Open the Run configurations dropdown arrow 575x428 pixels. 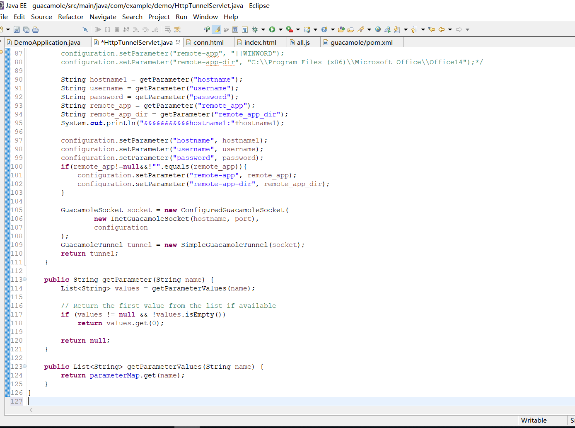(x=280, y=29)
